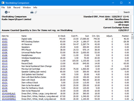
Task: Select the 'MP3 Docking Station' name
Action: (x=30, y=42)
